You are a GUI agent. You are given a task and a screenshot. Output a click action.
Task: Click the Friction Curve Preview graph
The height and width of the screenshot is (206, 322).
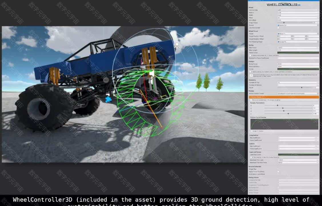[x=284, y=124]
